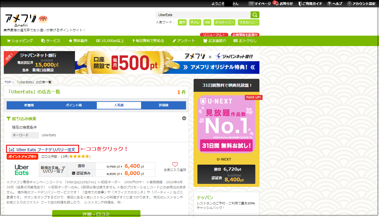Image resolution: width=379 pixels, height=217 pixels.
Task: Sort results by ポイント順 tab
Action: pos(74,105)
